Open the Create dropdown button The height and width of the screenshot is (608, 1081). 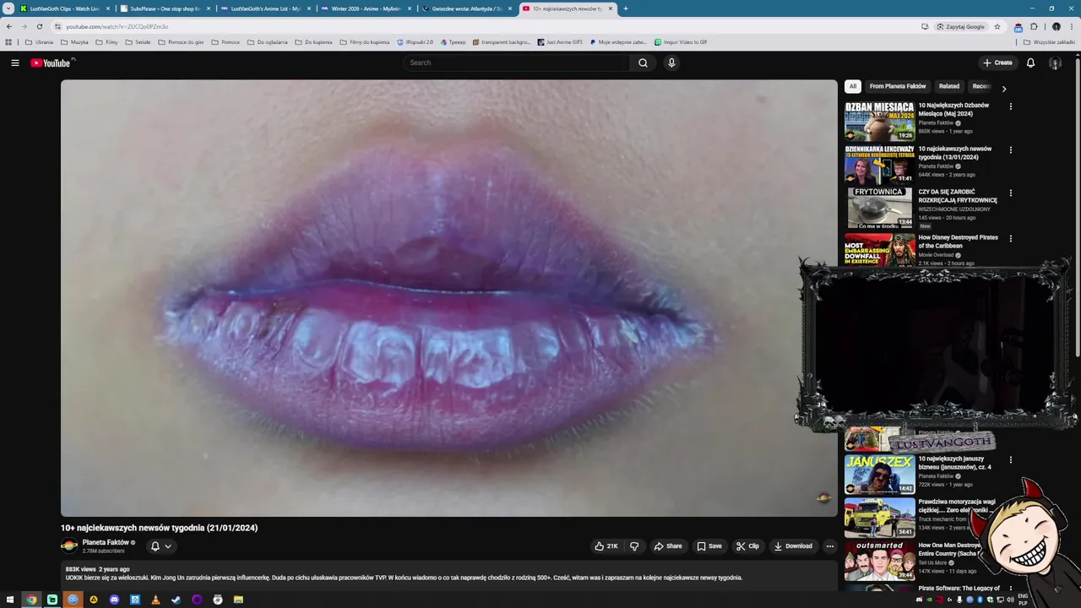point(997,62)
